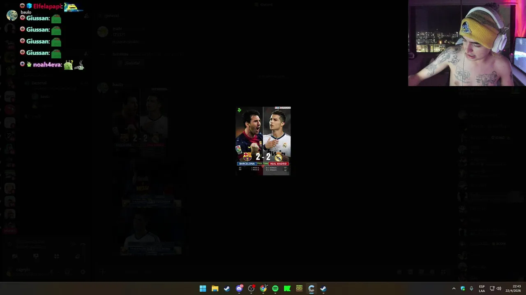This screenshot has width=526, height=295.
Task: Open OBS Studio from the taskbar
Action: click(251, 288)
